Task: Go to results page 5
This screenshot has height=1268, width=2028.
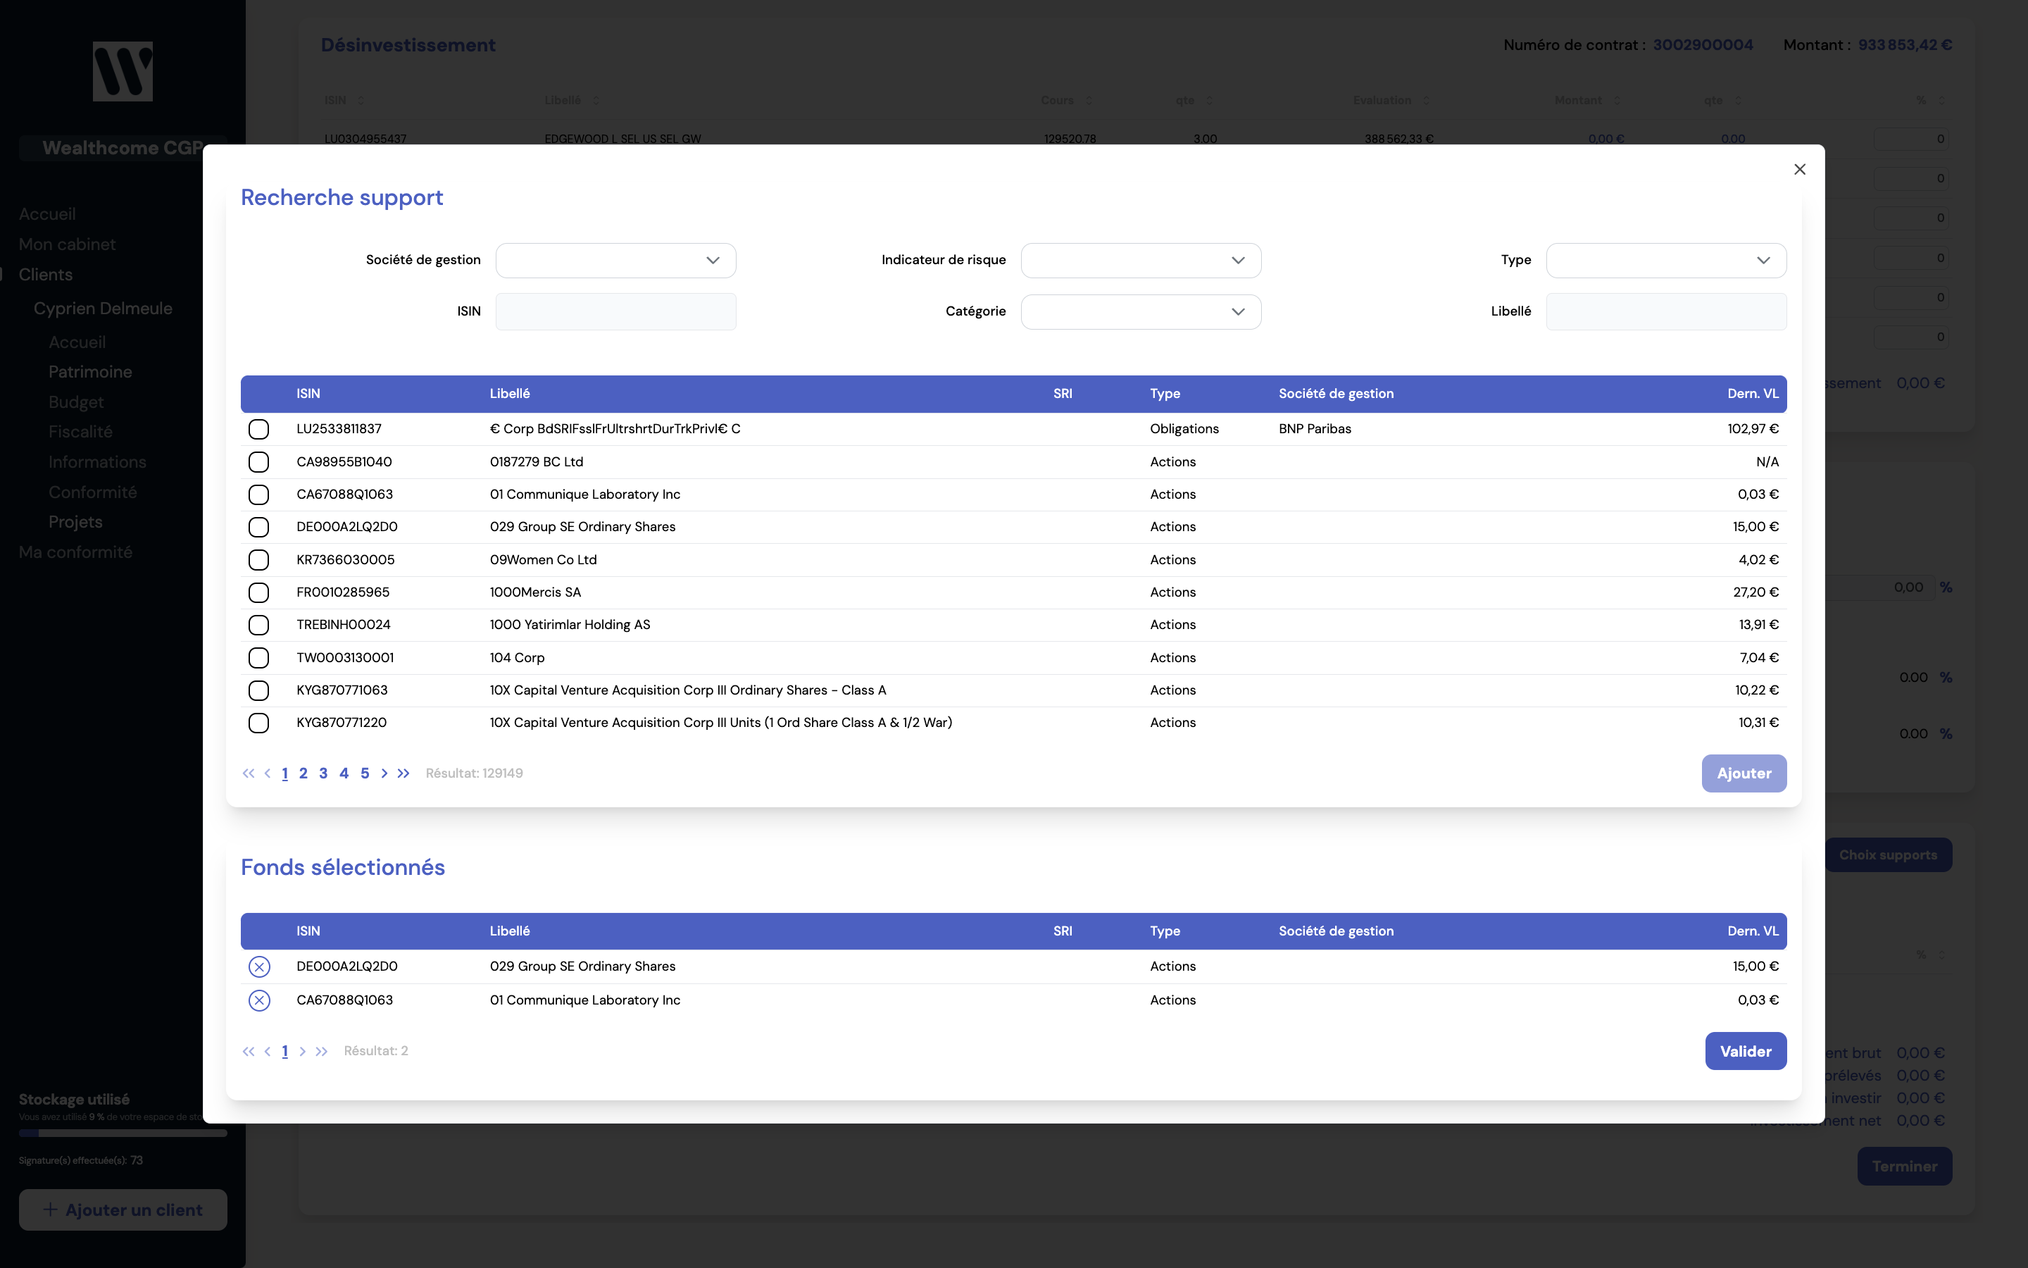Action: coord(365,773)
